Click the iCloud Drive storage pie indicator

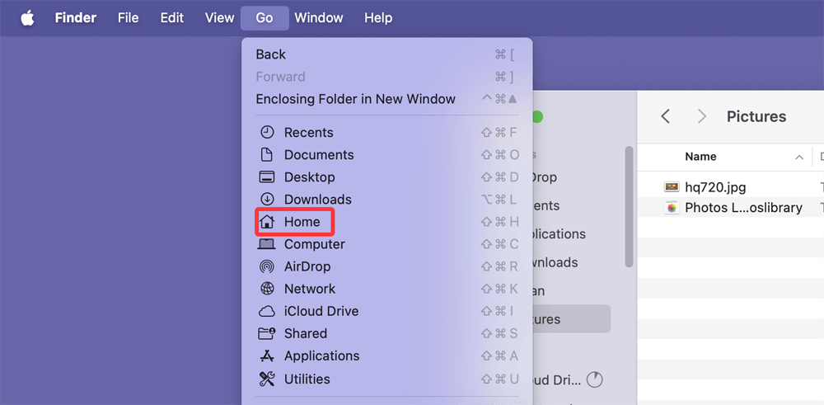click(x=594, y=379)
